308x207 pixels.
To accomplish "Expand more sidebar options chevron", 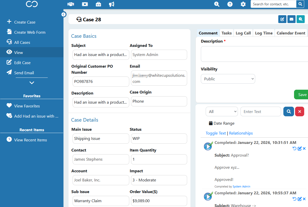I will (32, 83).
